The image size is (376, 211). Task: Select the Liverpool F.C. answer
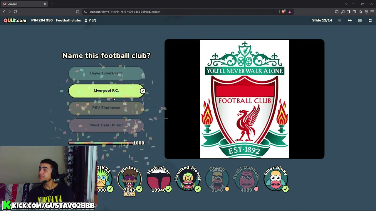[106, 91]
